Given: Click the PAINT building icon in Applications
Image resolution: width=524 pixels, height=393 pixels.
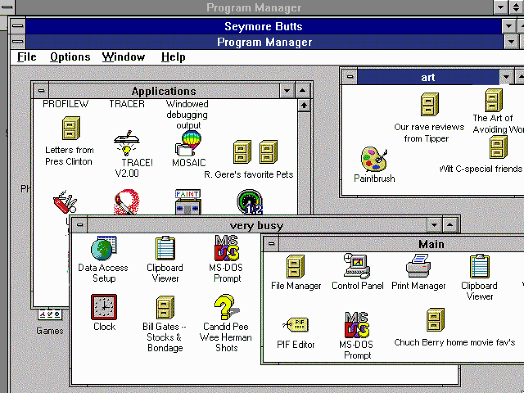Looking at the screenshot, I should click(188, 202).
